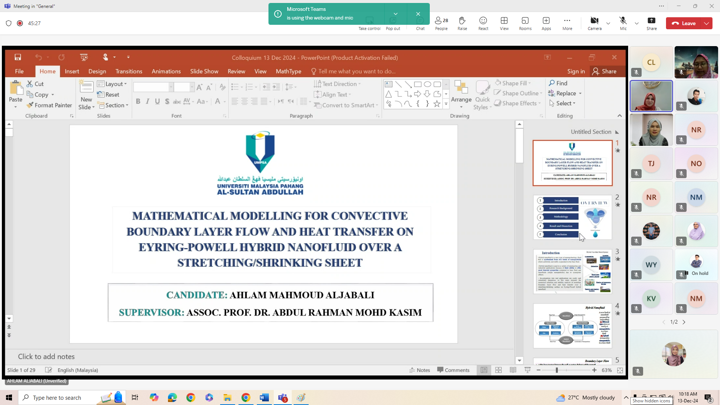Viewport: 720px width, 405px height.
Task: Open the React emoji options
Action: pyautogui.click(x=483, y=23)
